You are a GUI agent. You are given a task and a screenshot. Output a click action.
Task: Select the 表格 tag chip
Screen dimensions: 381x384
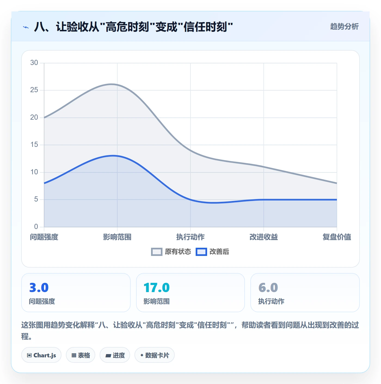point(81,355)
